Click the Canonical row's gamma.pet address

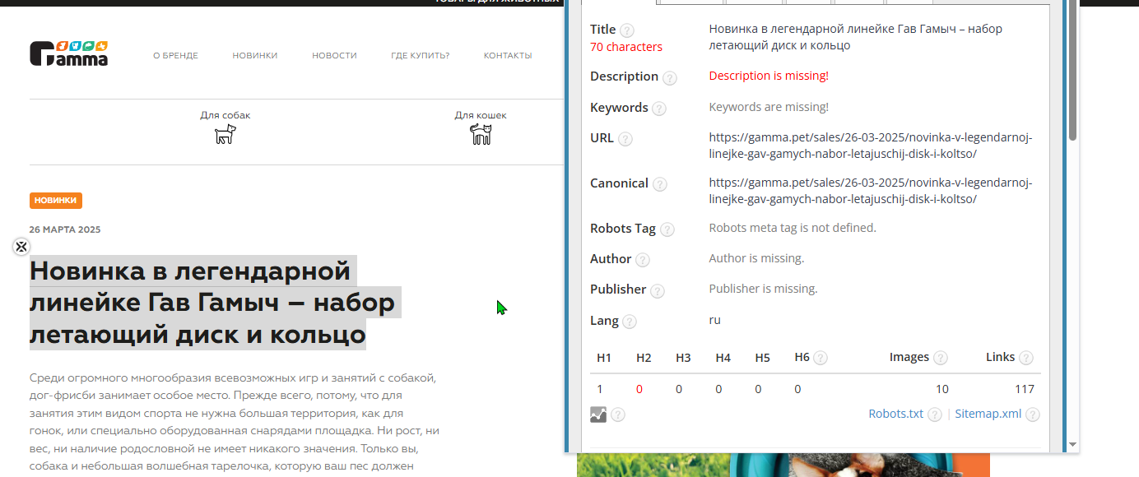click(x=871, y=191)
